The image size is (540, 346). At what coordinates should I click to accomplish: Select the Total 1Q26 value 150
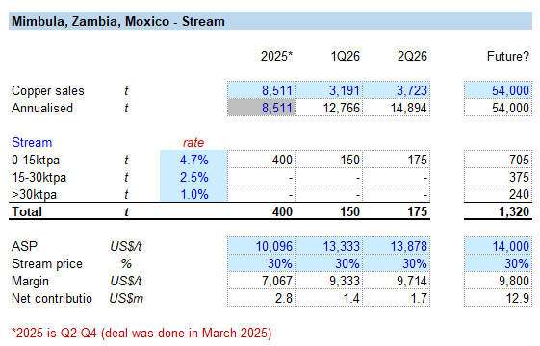329,211
